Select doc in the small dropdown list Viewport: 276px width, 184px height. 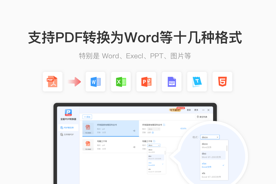156,157
